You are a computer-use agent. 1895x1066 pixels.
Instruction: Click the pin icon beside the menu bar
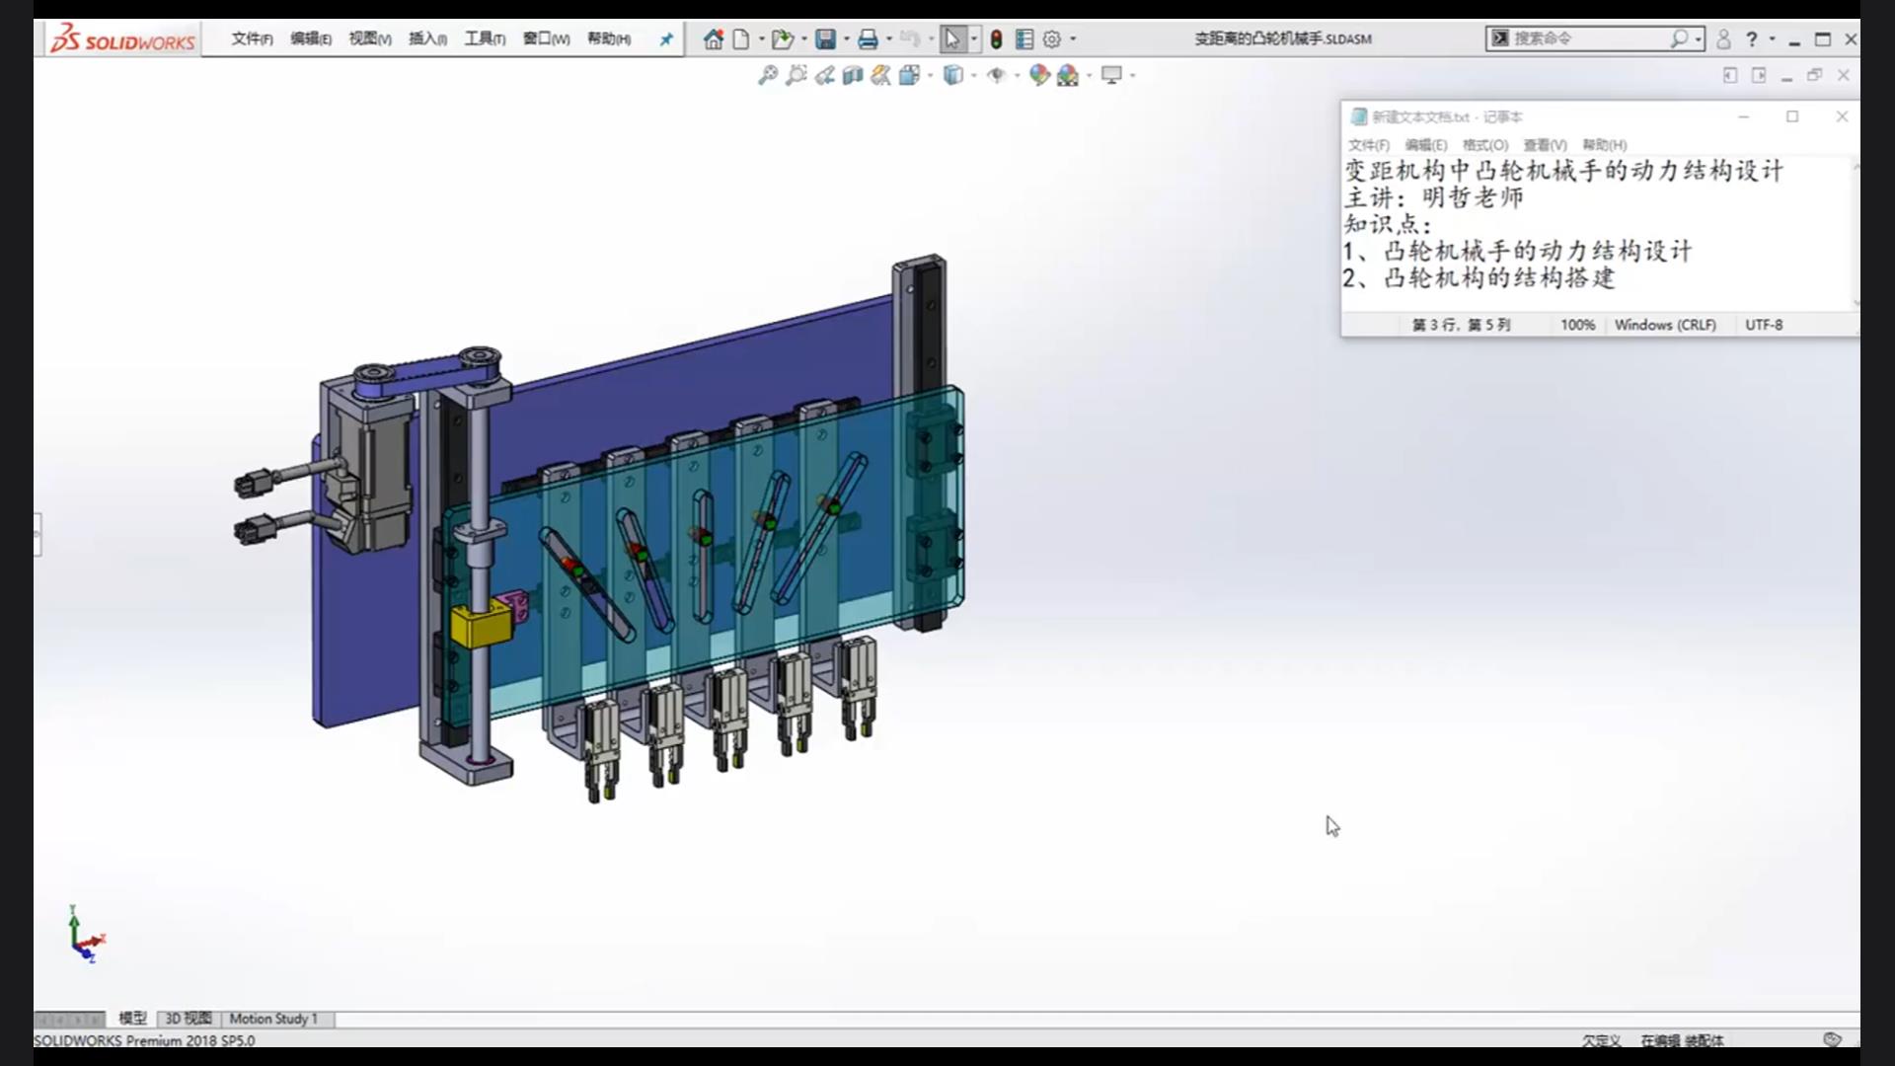pyautogui.click(x=666, y=39)
